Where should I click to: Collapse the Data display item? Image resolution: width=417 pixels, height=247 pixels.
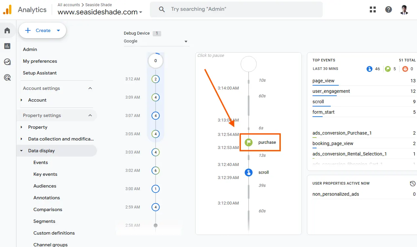[21, 151]
